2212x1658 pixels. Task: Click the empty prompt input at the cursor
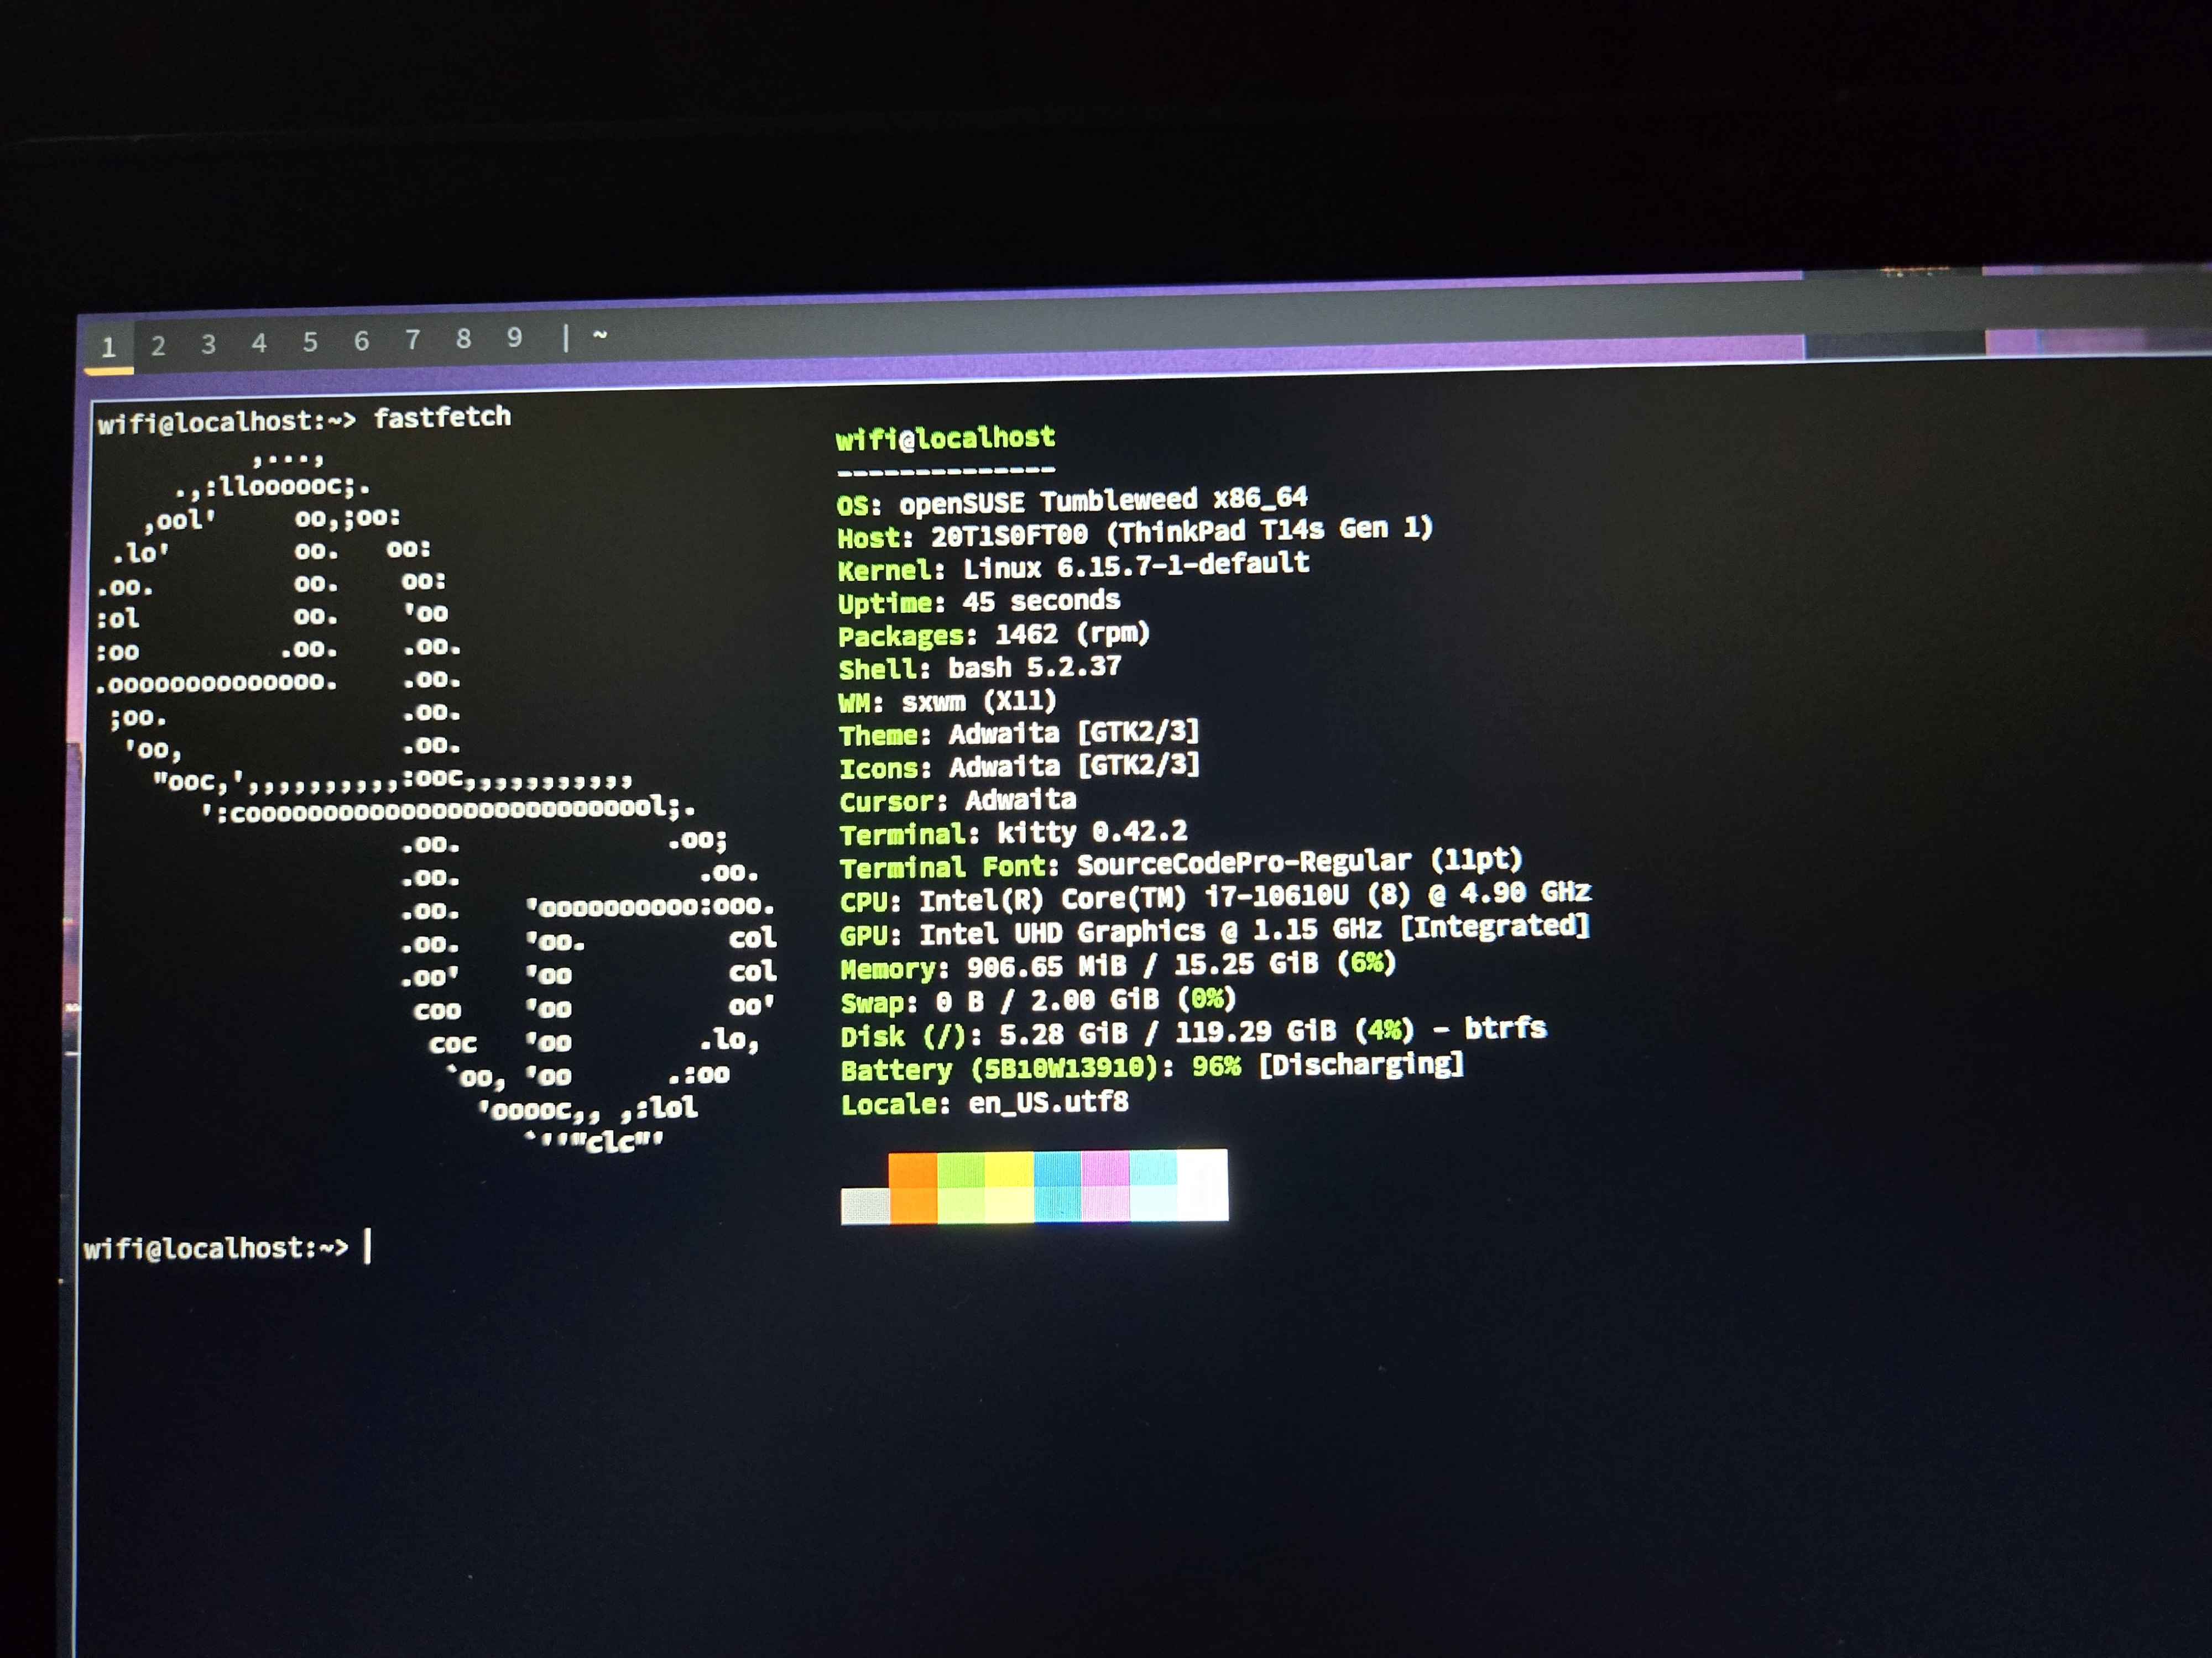pyautogui.click(x=368, y=1246)
